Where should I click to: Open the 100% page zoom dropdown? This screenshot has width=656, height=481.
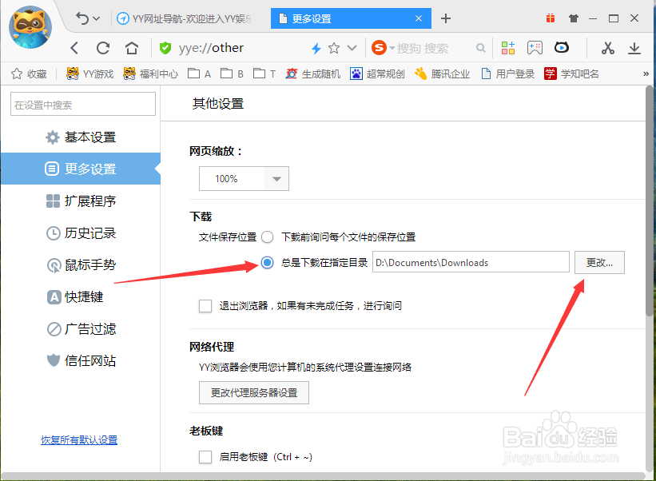[244, 178]
